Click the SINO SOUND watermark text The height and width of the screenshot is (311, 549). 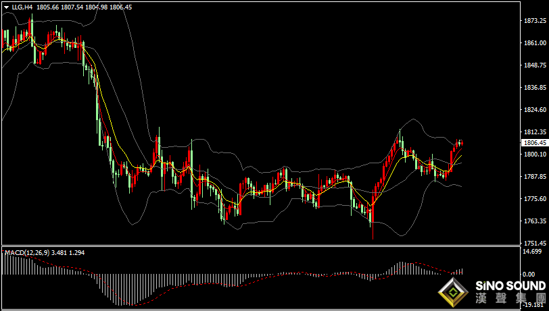point(510,285)
